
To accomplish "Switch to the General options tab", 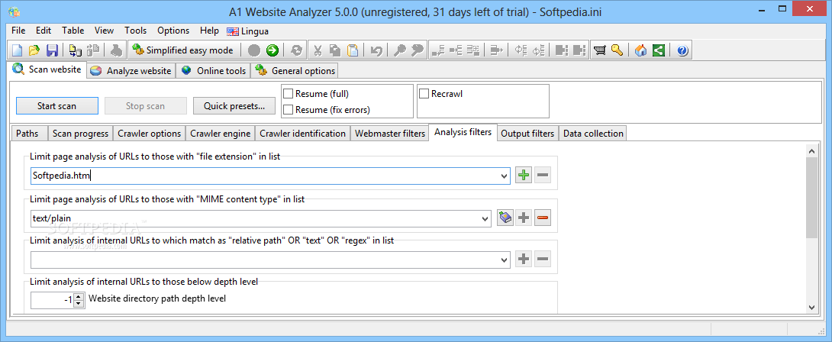I will [x=295, y=71].
